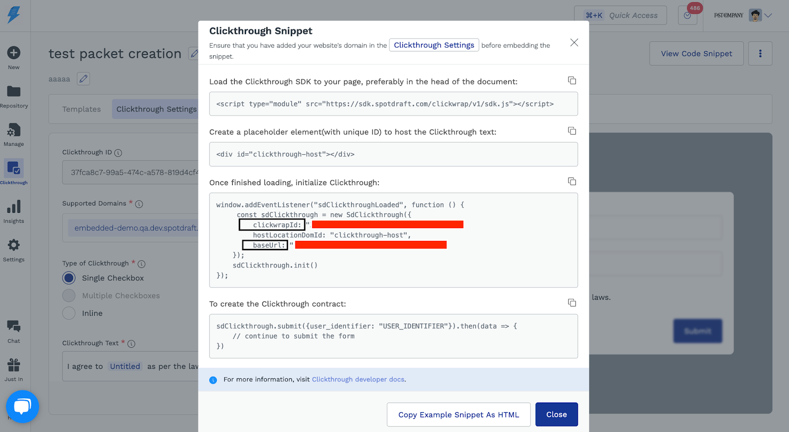
Task: Edit the packet description with pencil icon
Action: tap(83, 79)
